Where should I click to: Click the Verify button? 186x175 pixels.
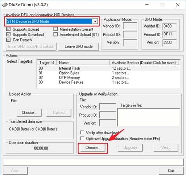[166, 147]
